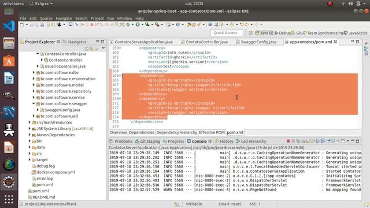Open MySQL Workbench from the dock
Screen dimensions: 370x208
tap(9, 113)
